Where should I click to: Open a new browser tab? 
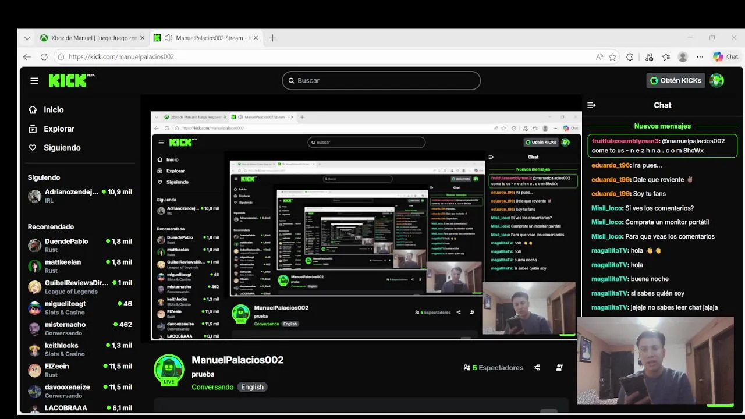[x=272, y=38]
